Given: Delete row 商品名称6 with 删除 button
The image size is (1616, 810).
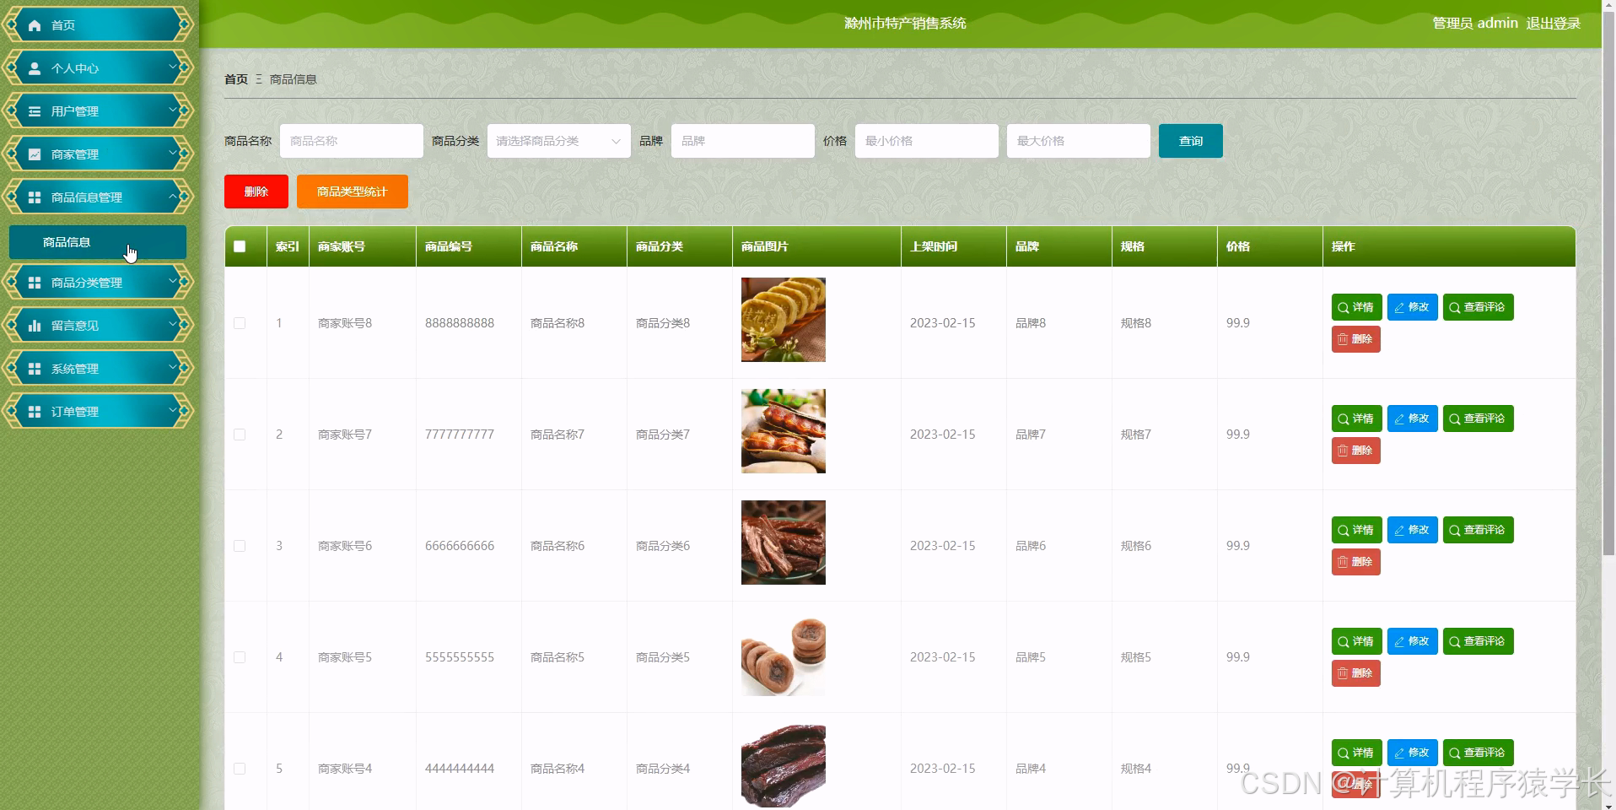Looking at the screenshot, I should [x=1355, y=562].
